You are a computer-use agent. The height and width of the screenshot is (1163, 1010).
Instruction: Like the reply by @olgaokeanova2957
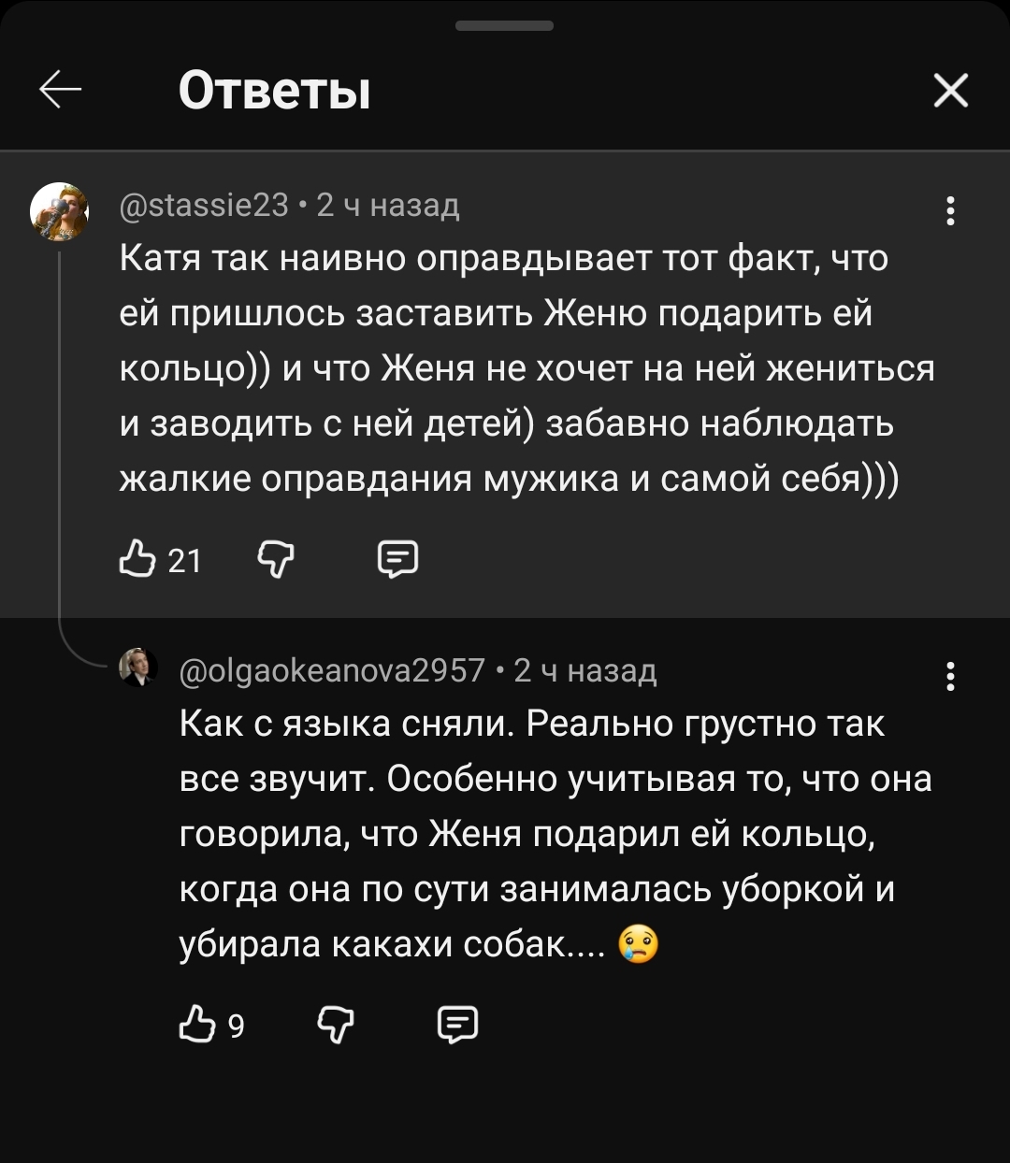197,1026
